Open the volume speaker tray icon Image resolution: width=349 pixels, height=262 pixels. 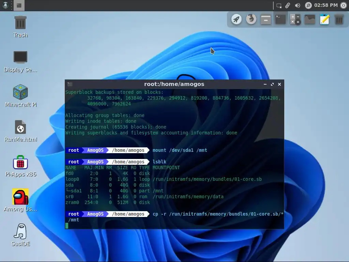click(297, 5)
